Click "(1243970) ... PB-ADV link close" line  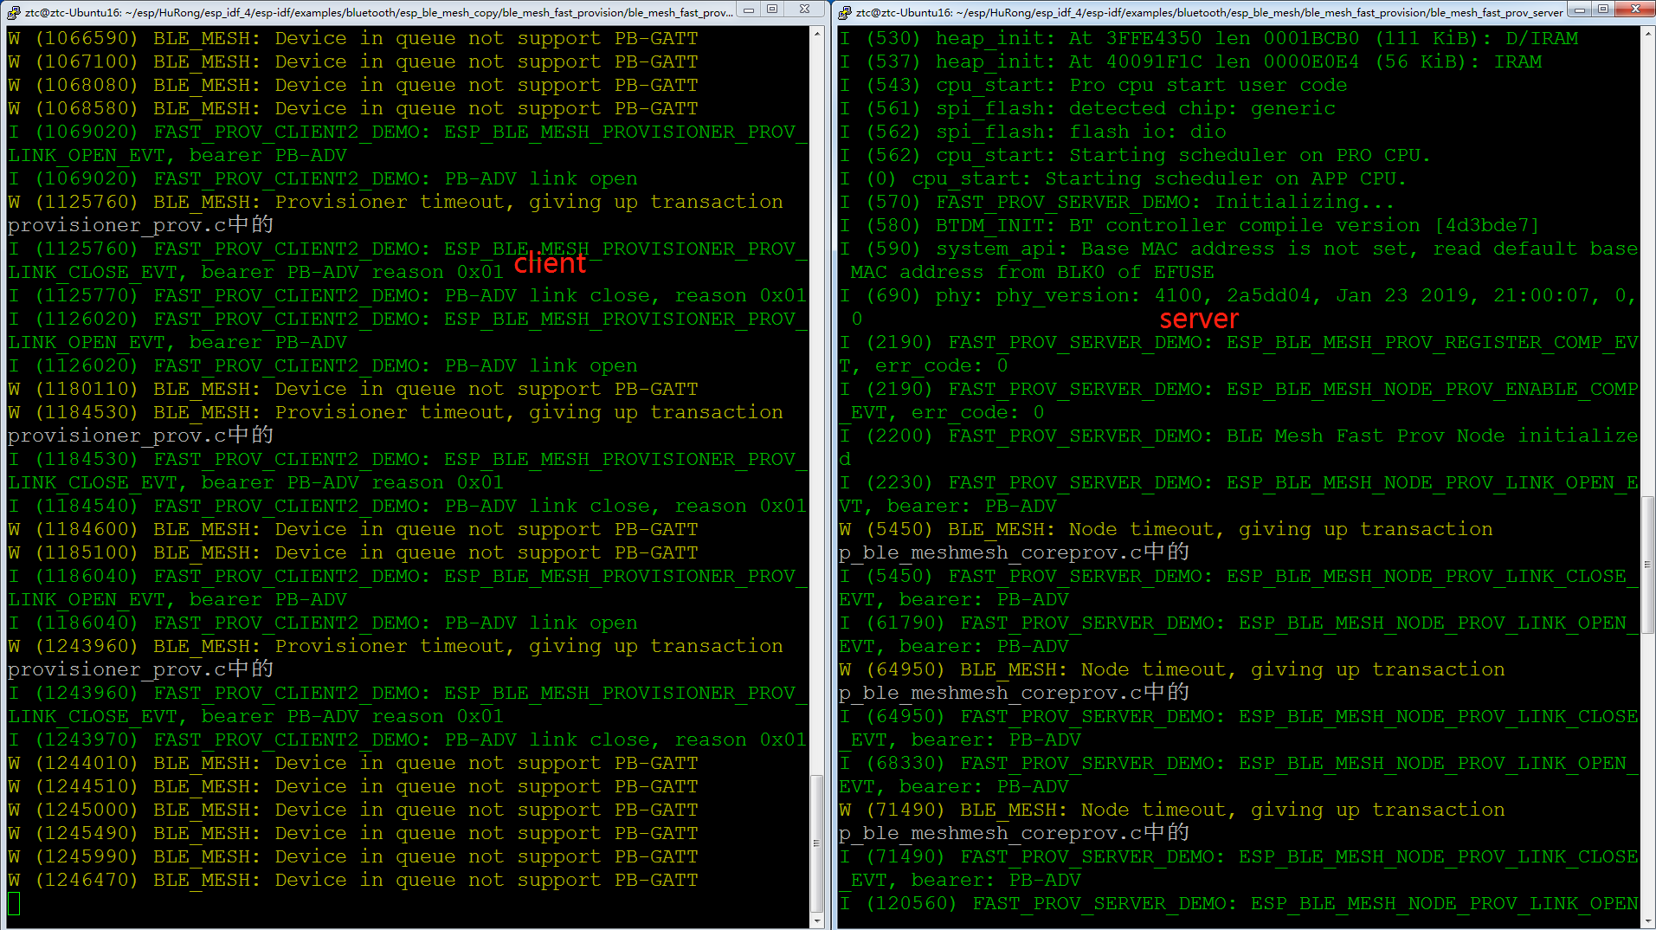pos(408,740)
